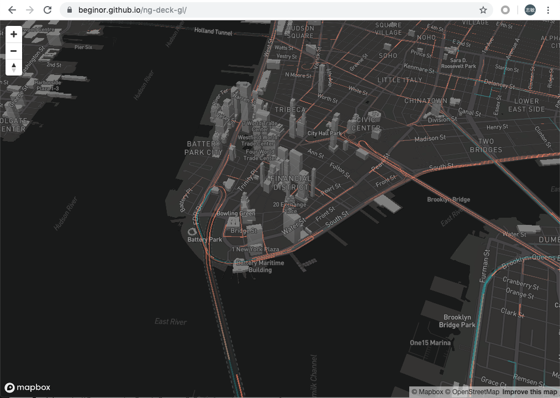This screenshot has width=560, height=398.
Task: Open the © Mapbox attribution link
Action: tap(427, 392)
